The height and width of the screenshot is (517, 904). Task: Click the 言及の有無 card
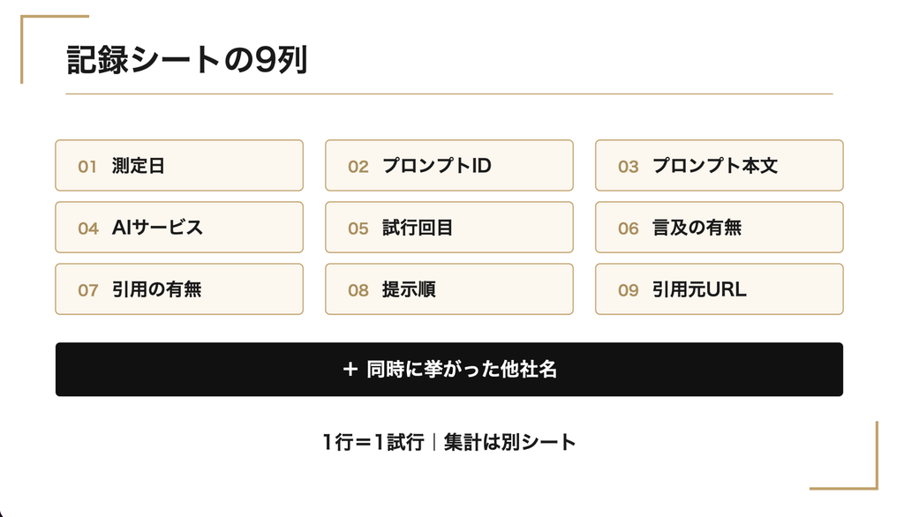[x=719, y=227]
